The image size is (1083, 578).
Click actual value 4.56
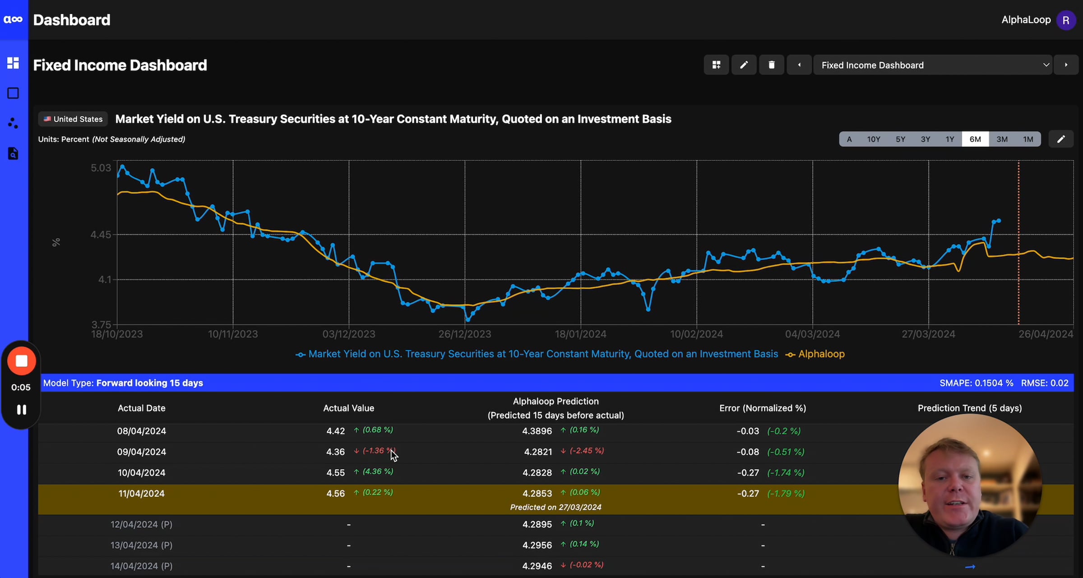[335, 494]
